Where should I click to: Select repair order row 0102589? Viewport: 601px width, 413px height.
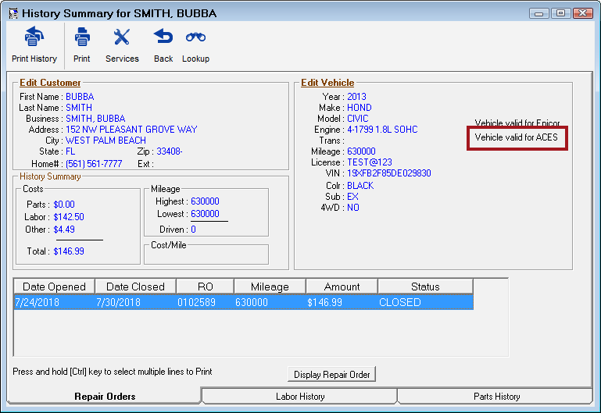243,302
